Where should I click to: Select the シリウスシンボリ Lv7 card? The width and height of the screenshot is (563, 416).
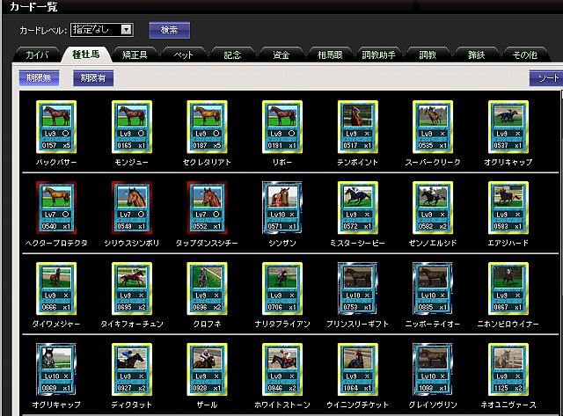pyautogui.click(x=132, y=208)
